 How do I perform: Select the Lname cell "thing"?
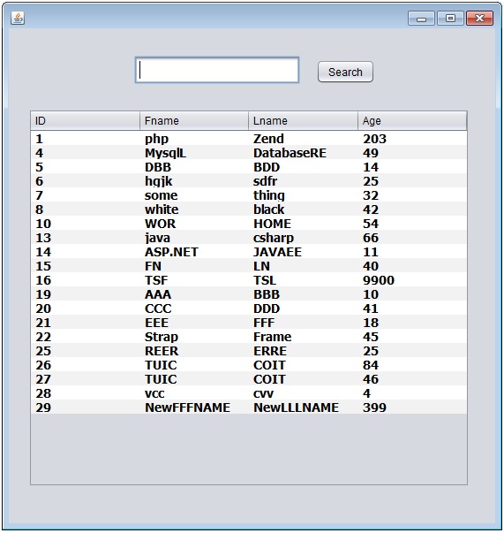click(x=303, y=195)
